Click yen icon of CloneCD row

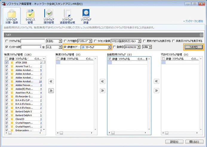pos(12,119)
